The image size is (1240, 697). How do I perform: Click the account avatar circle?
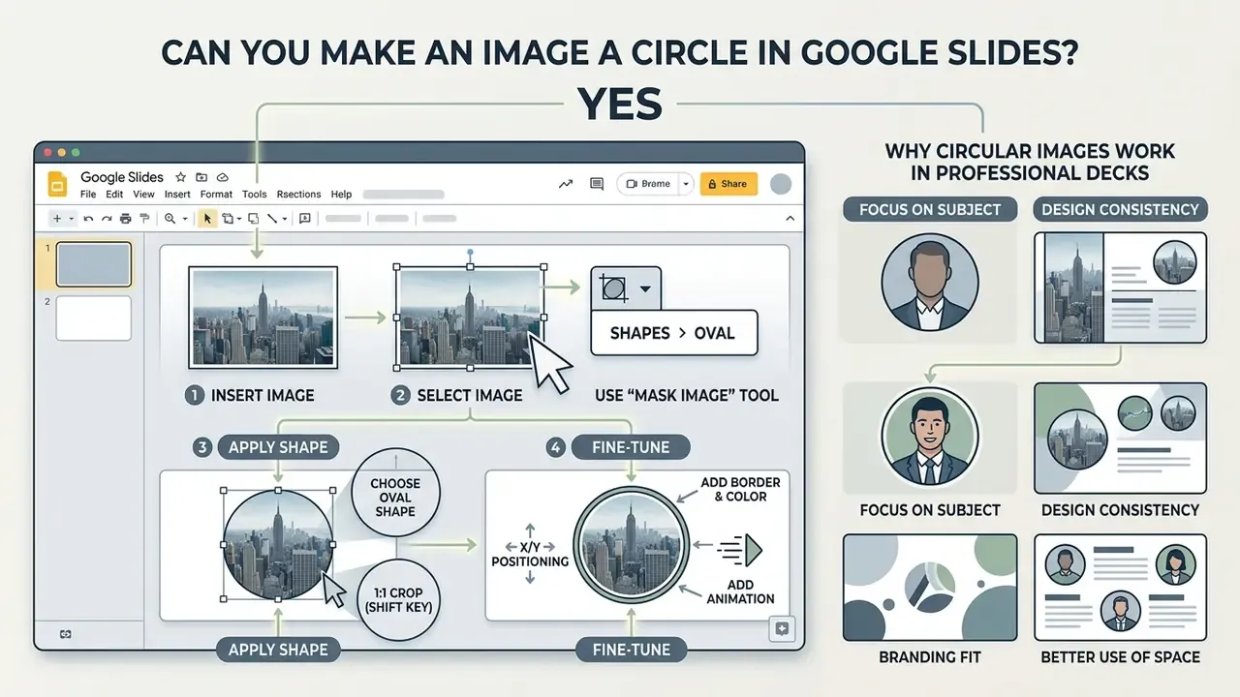(780, 184)
